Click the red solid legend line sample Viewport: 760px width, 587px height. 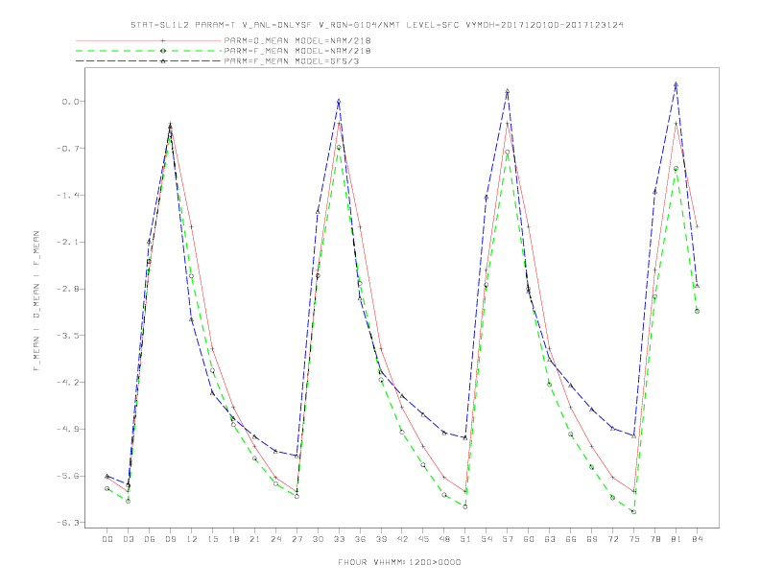149,40
